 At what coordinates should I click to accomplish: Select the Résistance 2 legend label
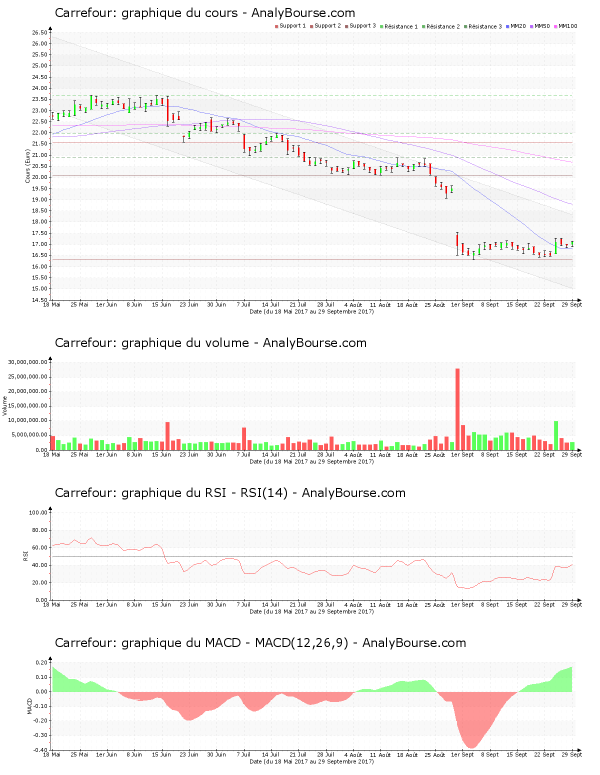pyautogui.click(x=443, y=26)
